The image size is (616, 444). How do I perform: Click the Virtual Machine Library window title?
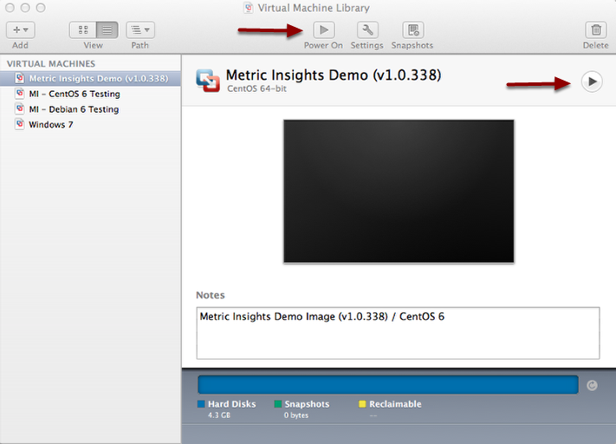(x=314, y=8)
